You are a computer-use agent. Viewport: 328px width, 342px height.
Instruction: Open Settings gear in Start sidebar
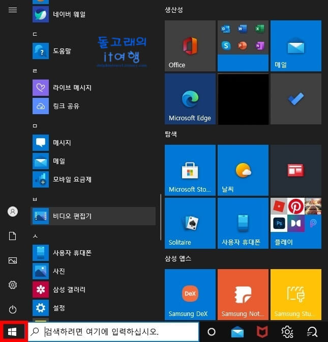(13, 285)
